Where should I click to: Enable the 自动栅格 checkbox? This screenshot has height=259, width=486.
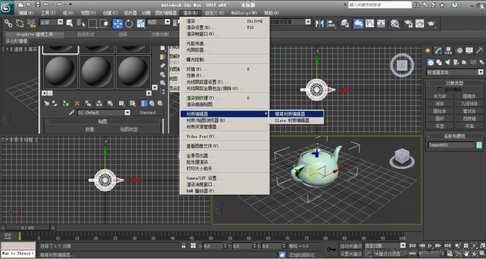440,89
